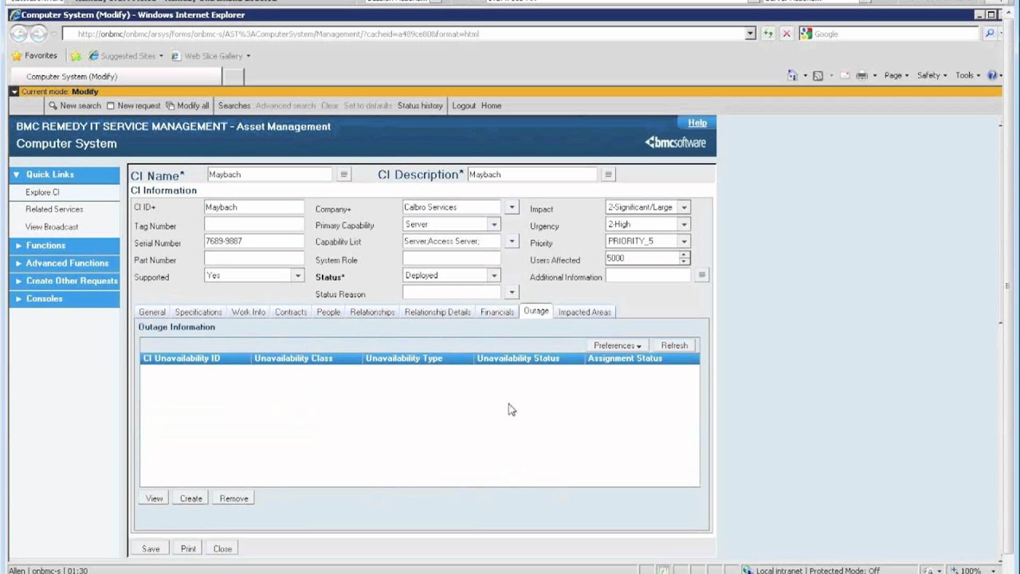Click the Help link in header
Viewport: 1020px width, 574px height.
coord(697,123)
